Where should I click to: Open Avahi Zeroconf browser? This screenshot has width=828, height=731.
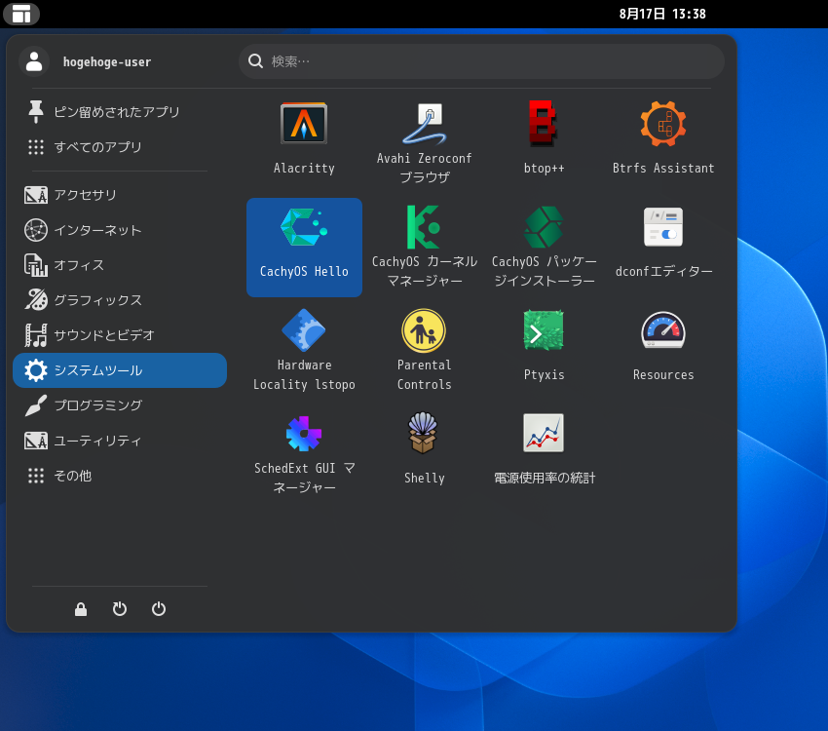coord(424,139)
